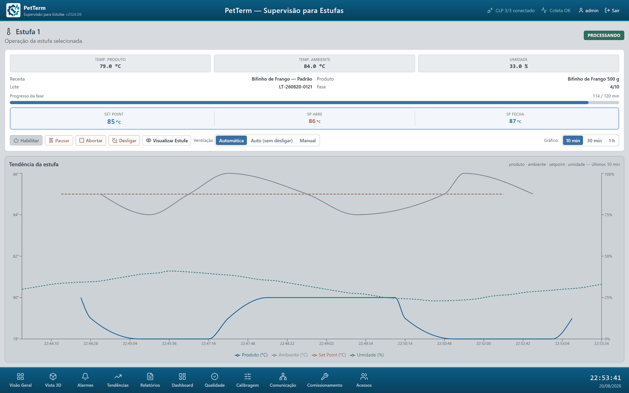Open the Vista 3D cube icon
The image size is (629, 393).
pos(53,376)
